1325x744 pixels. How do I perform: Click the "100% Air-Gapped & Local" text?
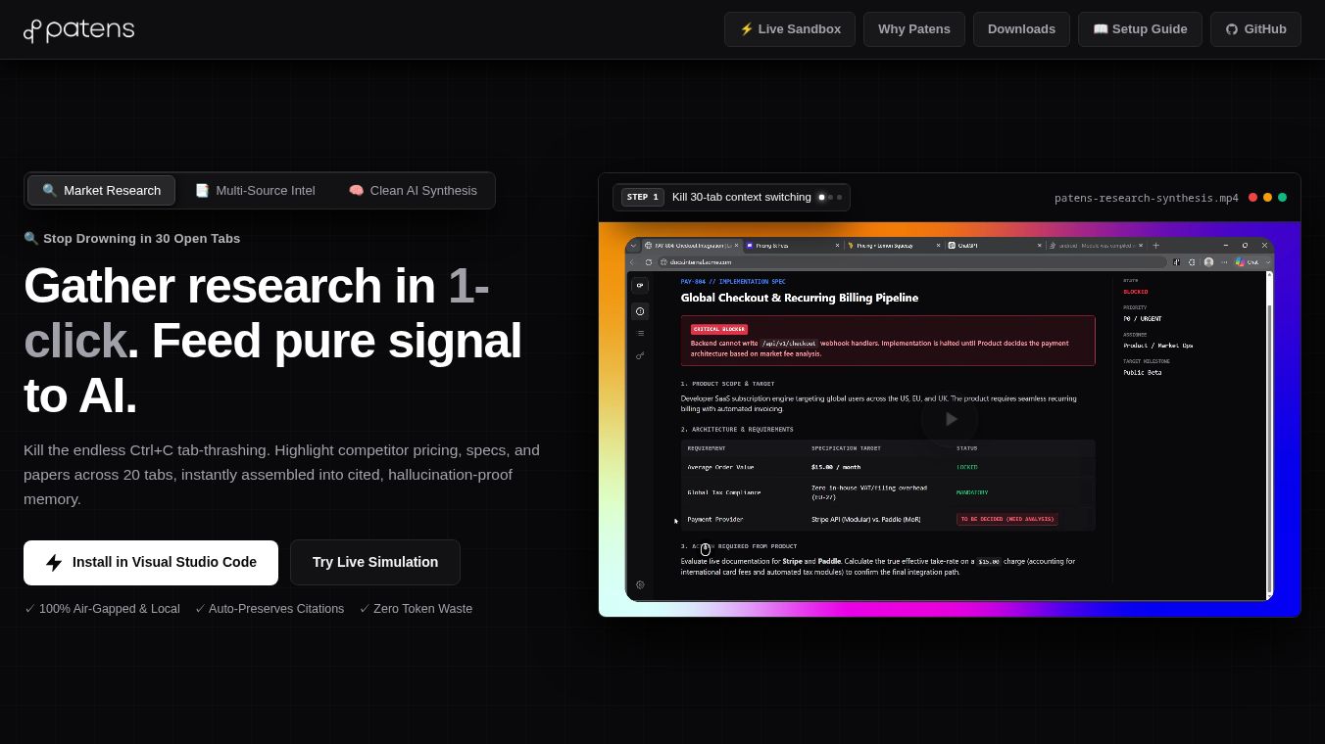pyautogui.click(x=102, y=609)
